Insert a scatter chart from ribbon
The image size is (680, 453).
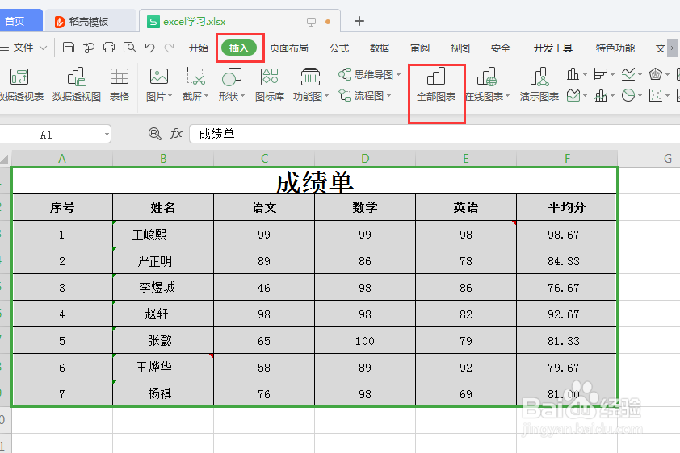coord(655,95)
